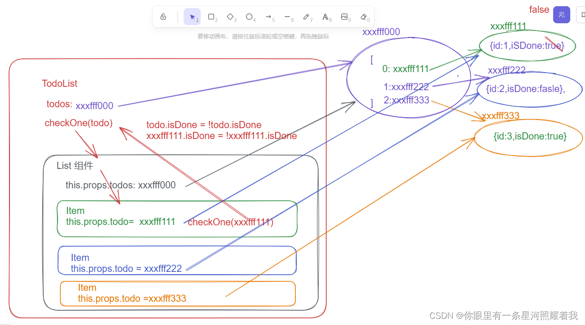Choose the Line tool
Screen dimensions: 585x325
pos(287,17)
